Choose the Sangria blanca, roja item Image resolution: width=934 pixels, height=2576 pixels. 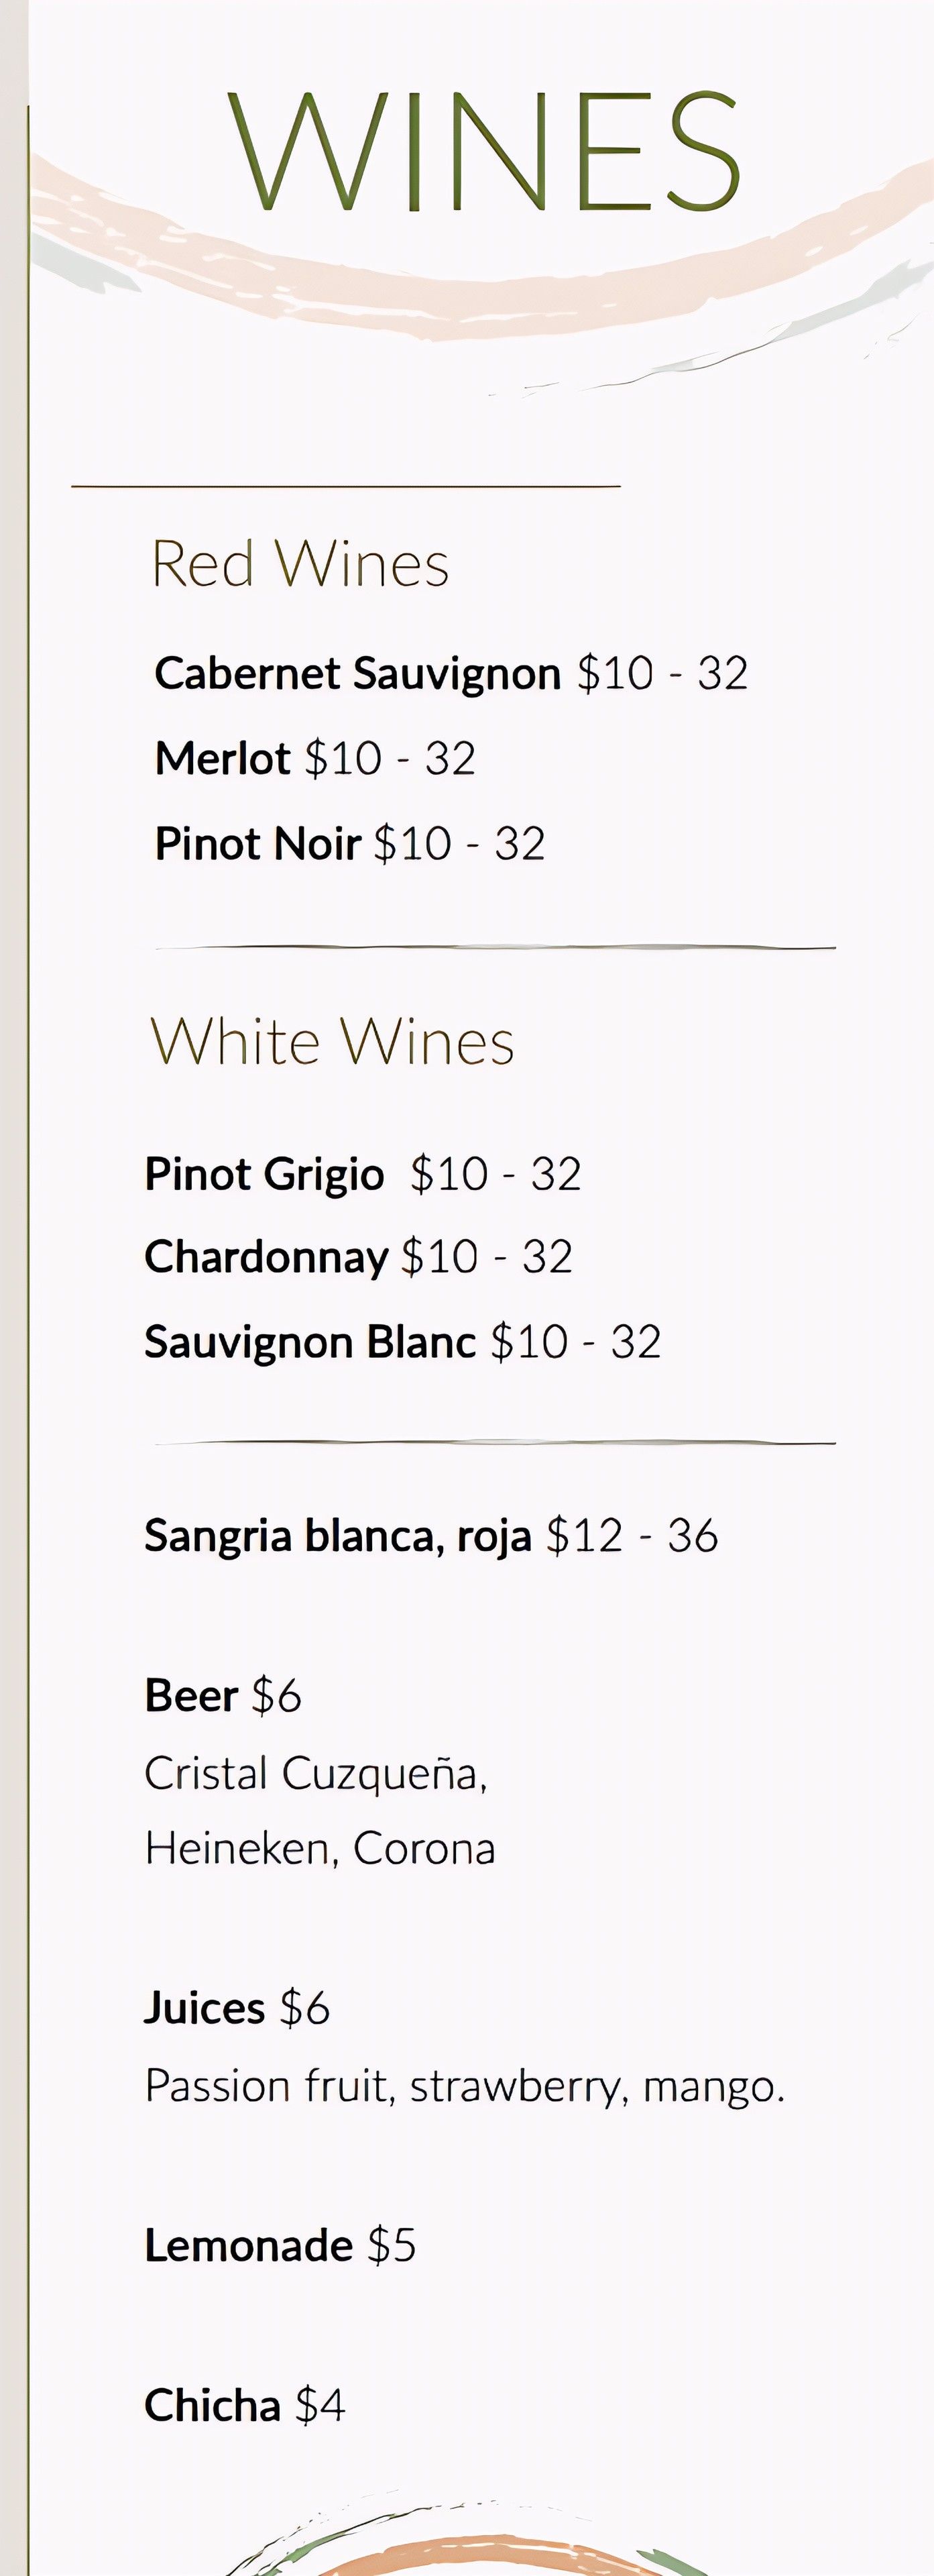(337, 1536)
